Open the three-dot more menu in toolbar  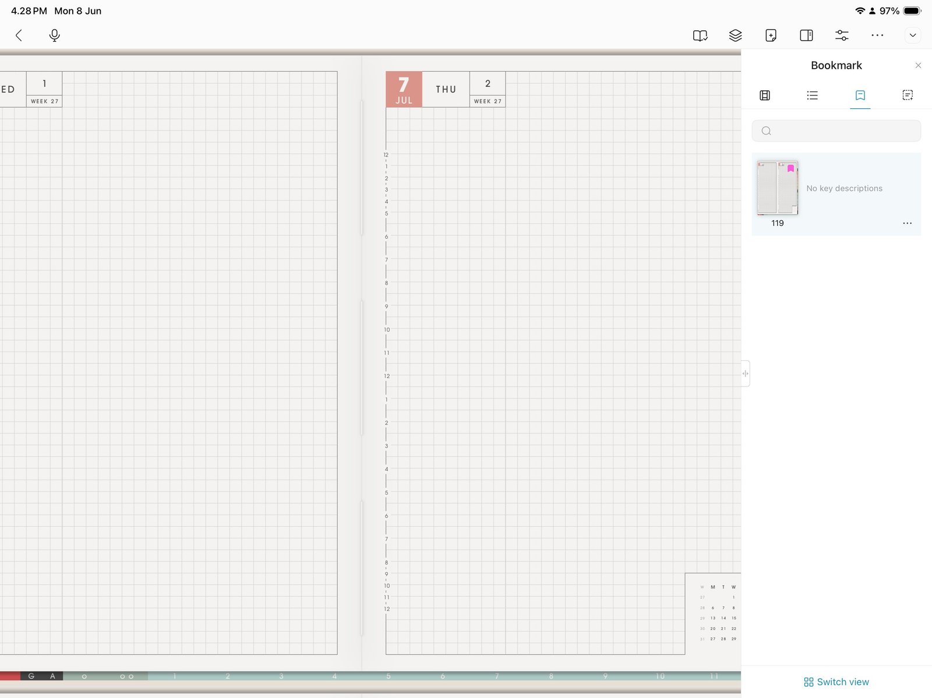[877, 36]
